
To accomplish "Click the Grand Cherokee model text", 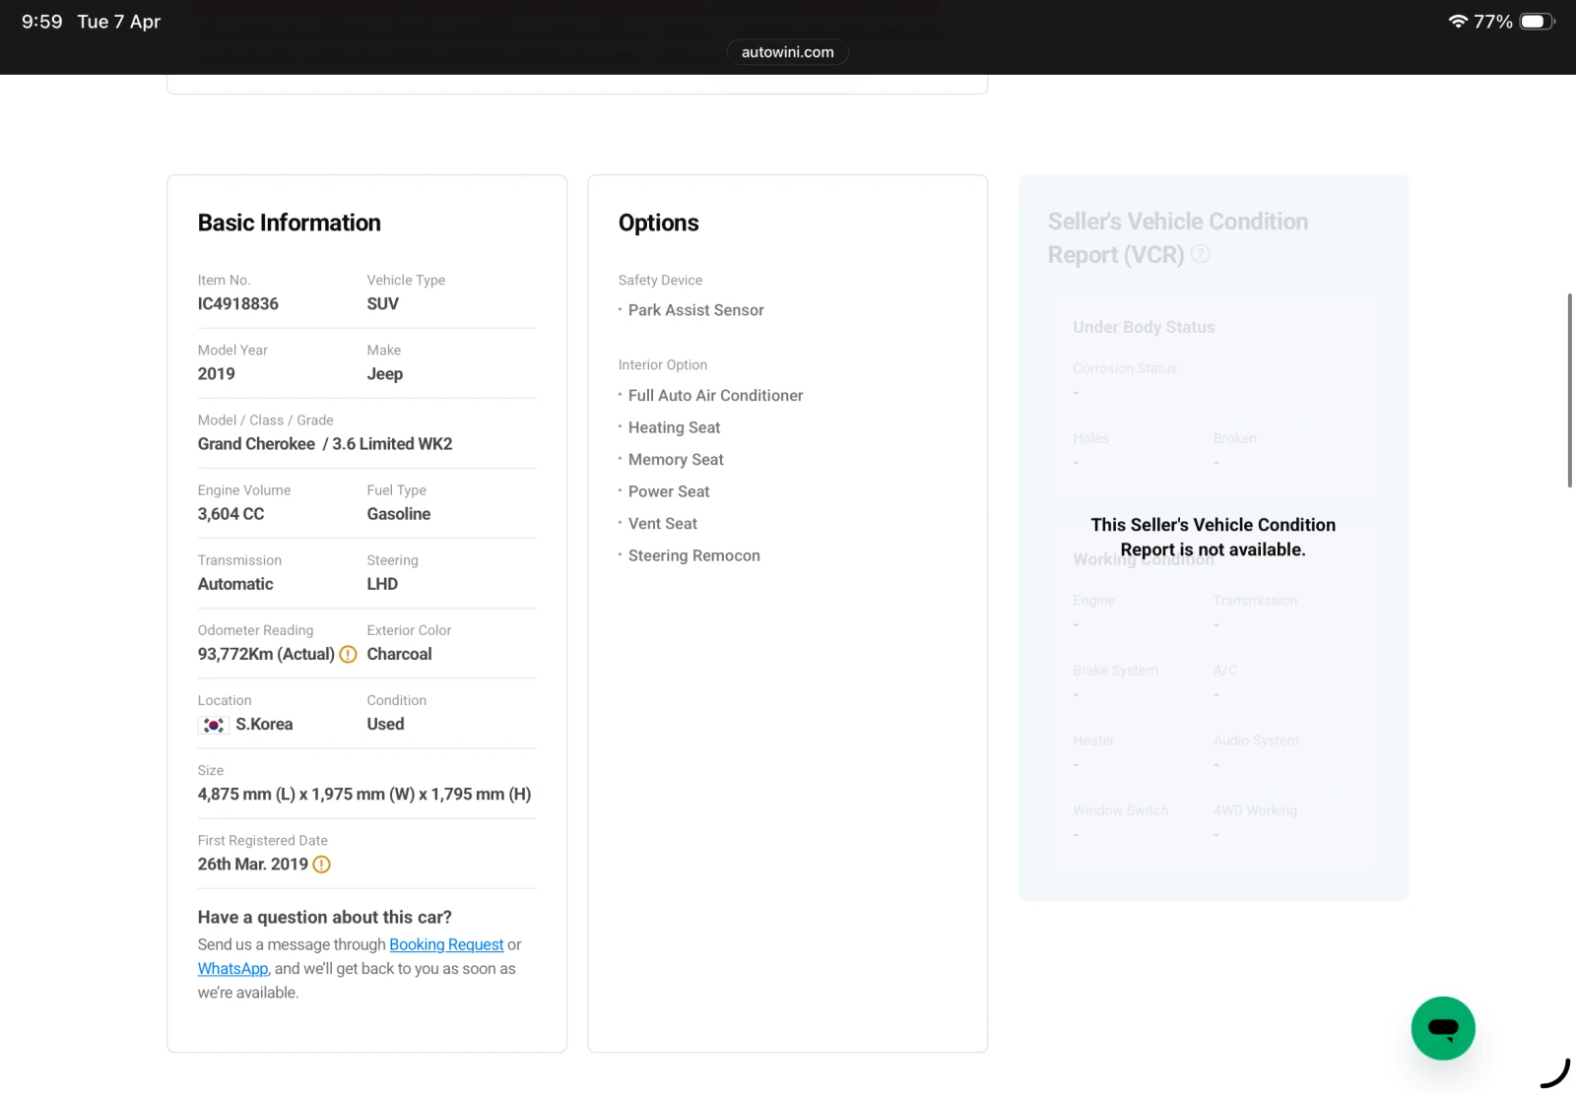I will click(256, 444).
